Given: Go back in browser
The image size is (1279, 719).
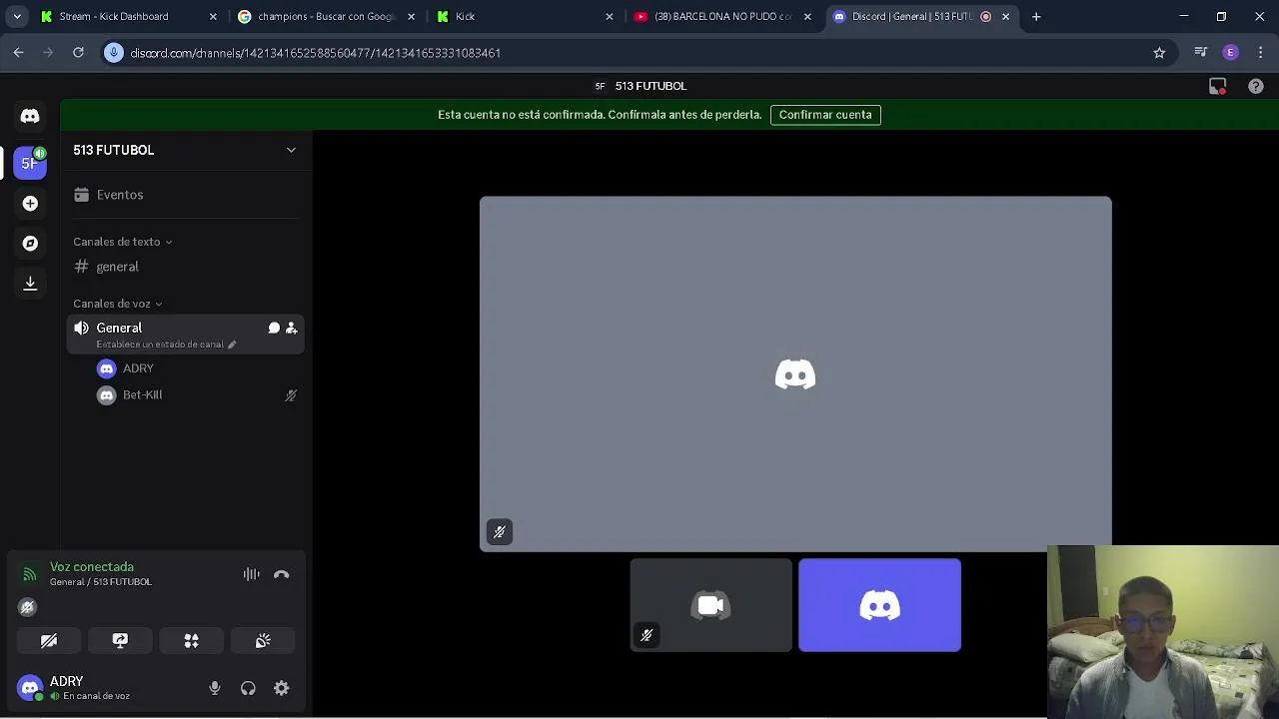Looking at the screenshot, I should (18, 53).
